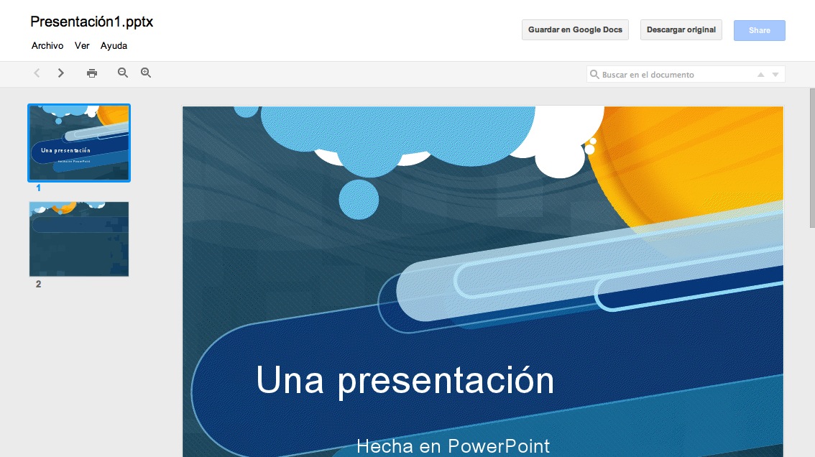Click Descargar original button
This screenshot has height=457, width=815.
(x=681, y=29)
